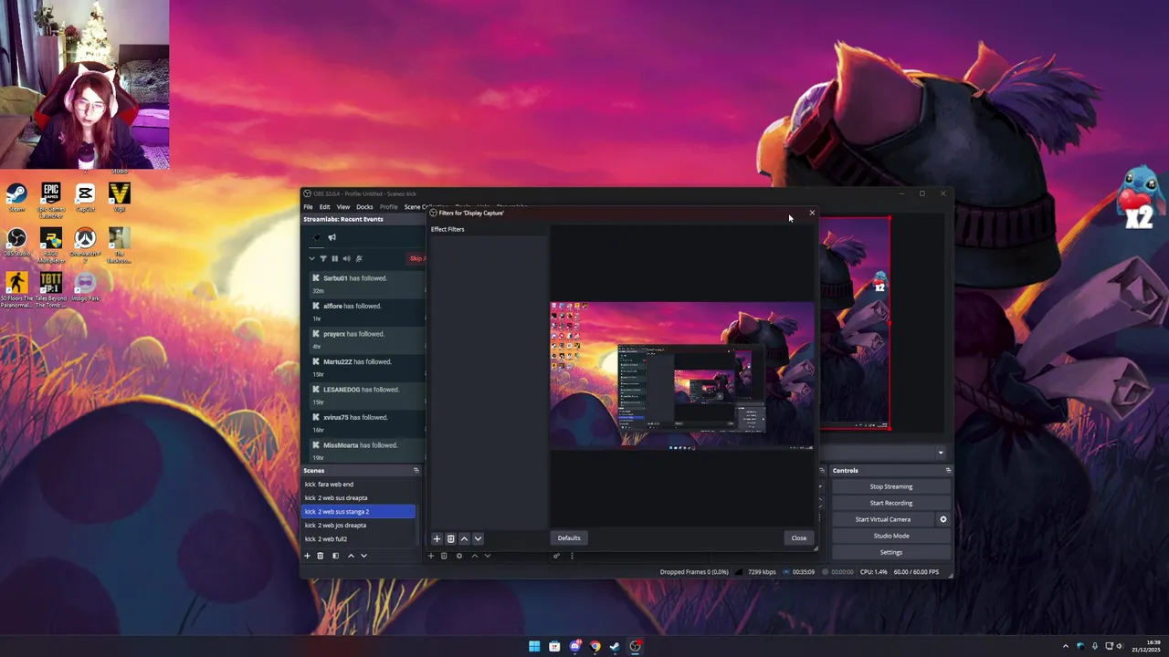Click Stop Streaming in Controls
1169x657 pixels.
click(x=890, y=486)
